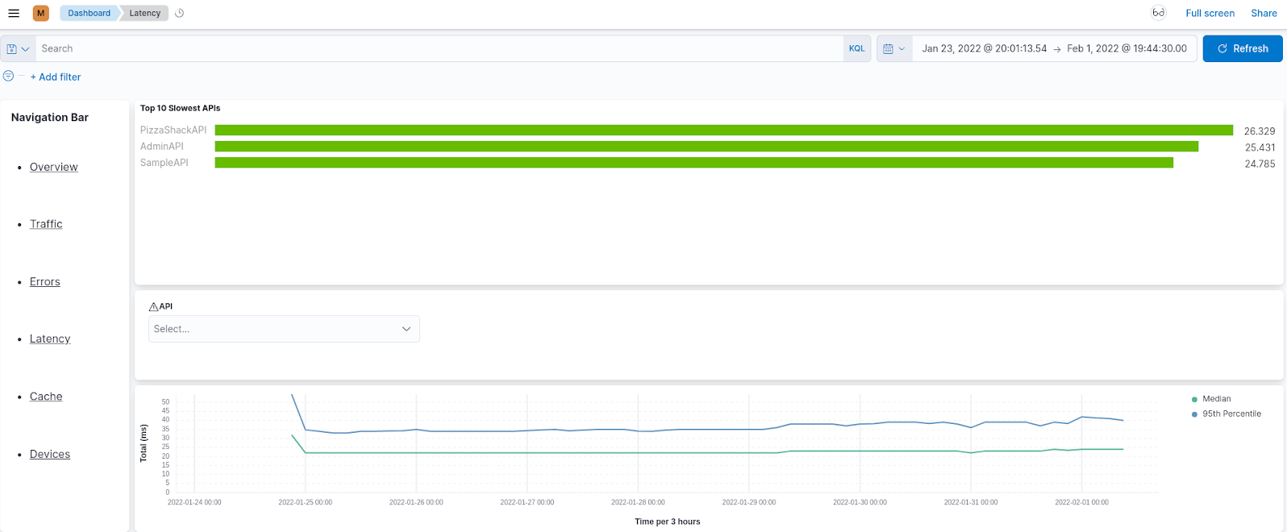Open the saved query disk menu
The image size is (1287, 532).
point(18,48)
